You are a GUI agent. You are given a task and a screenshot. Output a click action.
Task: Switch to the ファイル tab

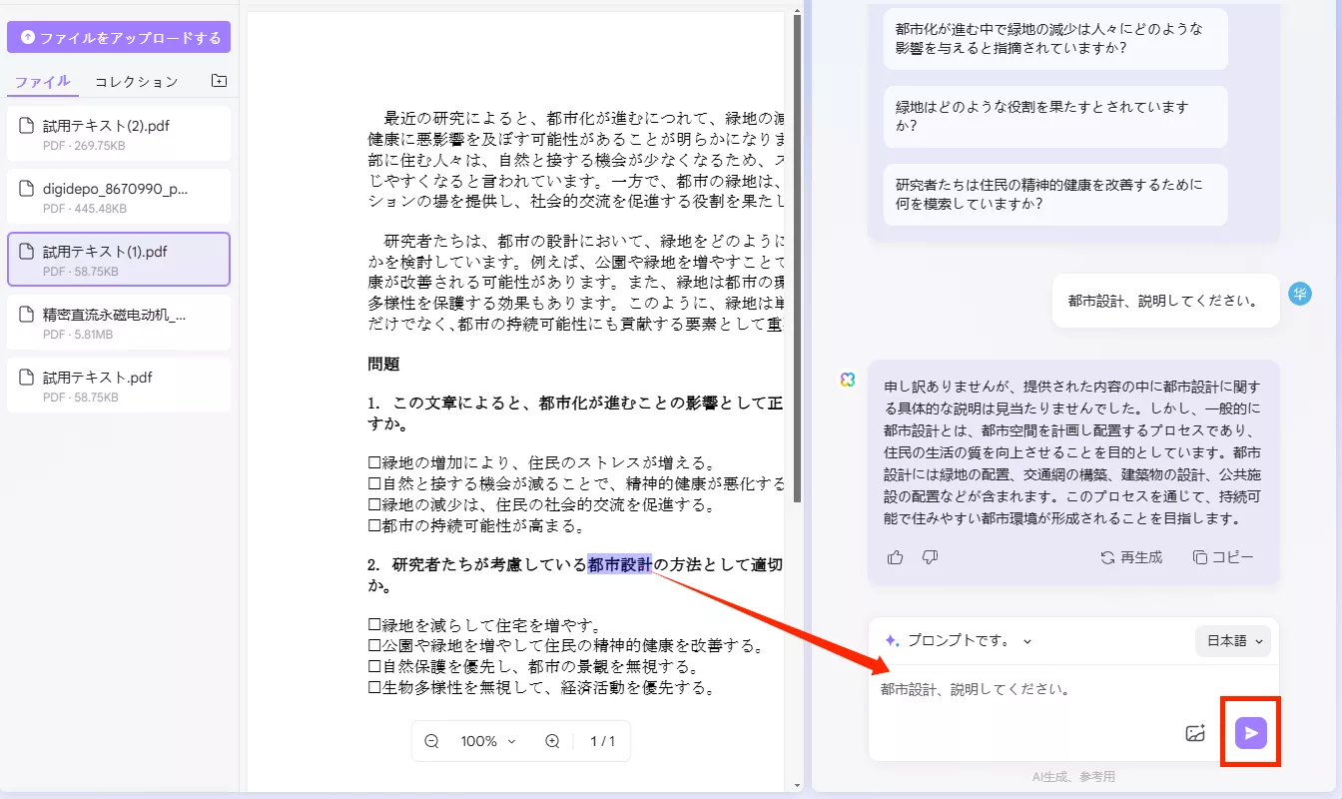pyautogui.click(x=42, y=81)
